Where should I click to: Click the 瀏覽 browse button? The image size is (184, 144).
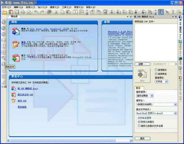click(x=142, y=64)
